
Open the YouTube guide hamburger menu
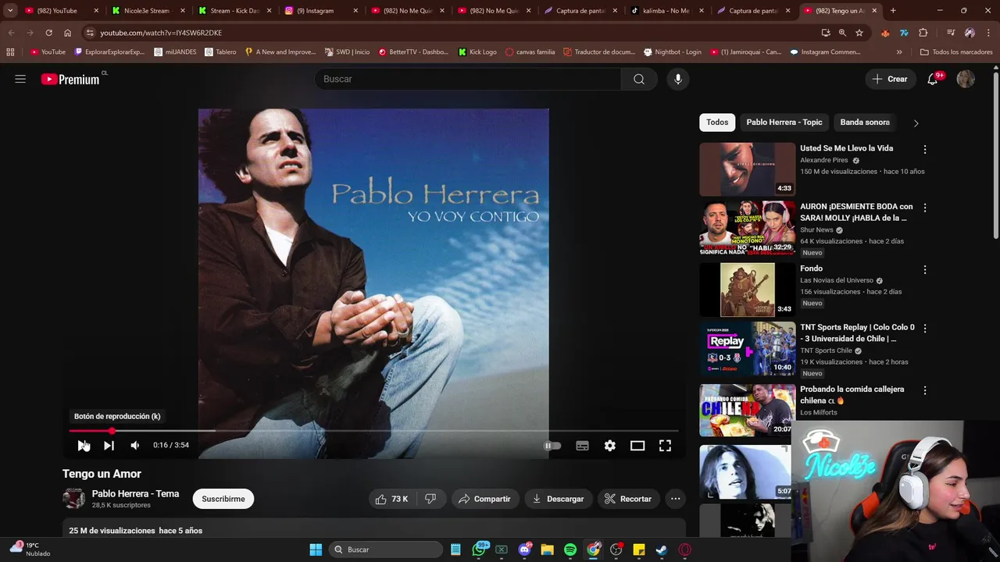pyautogui.click(x=20, y=79)
